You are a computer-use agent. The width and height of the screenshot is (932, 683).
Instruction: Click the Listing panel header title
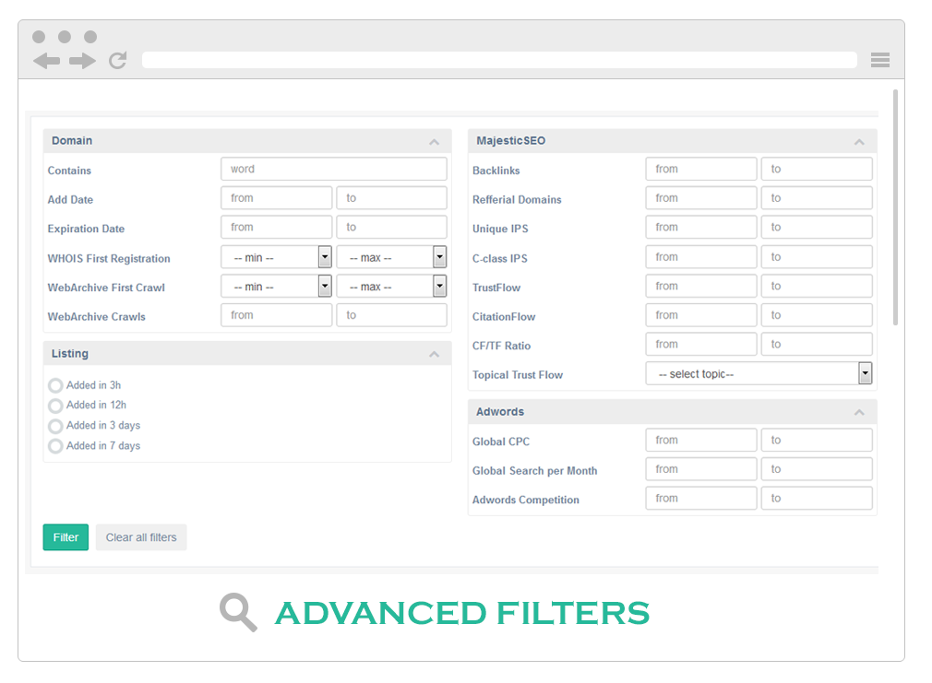click(70, 353)
